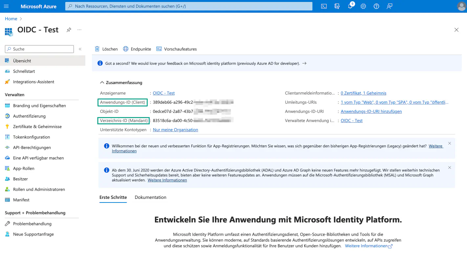Open the feedback icon in header
This screenshot has height=263, width=467.
click(390, 6)
